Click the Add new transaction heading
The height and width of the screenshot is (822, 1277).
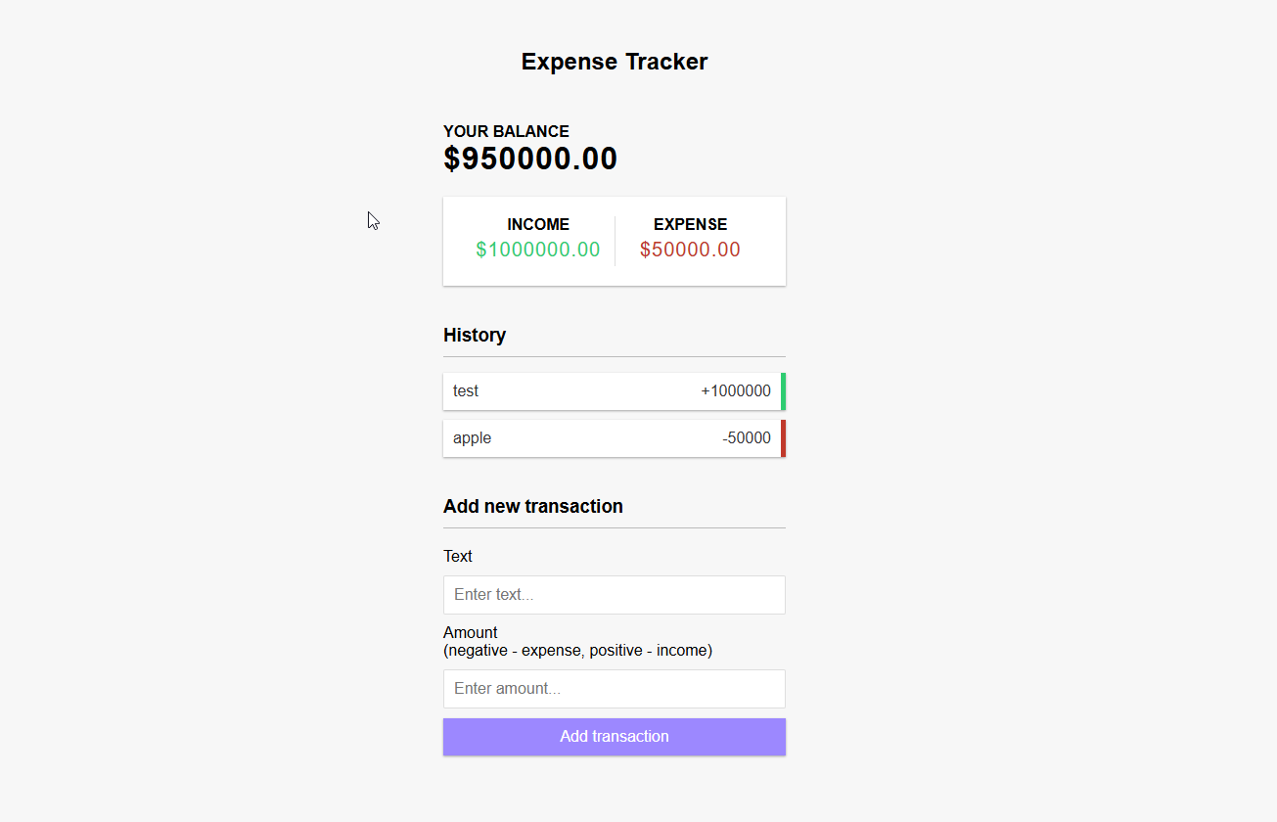pyautogui.click(x=533, y=506)
